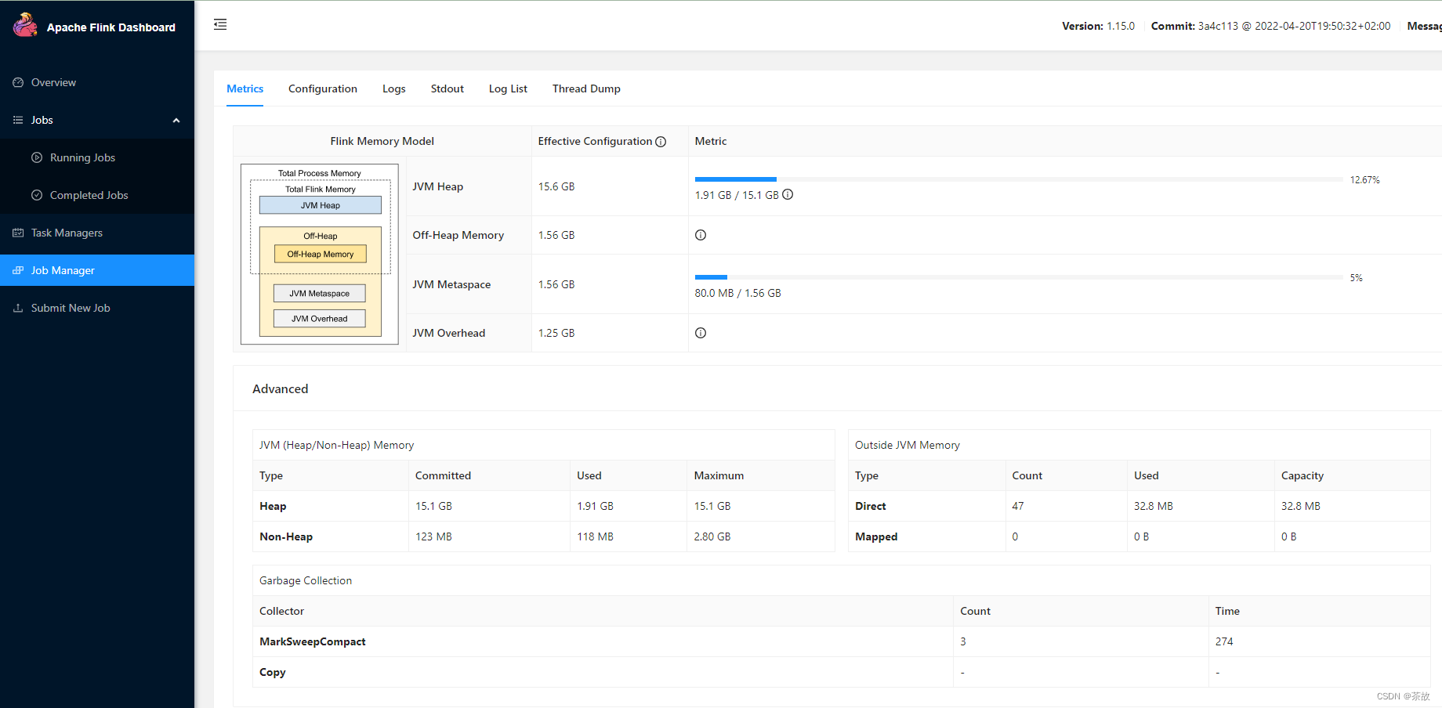Click the 15.6 GB JVM Heap configuration value

pyautogui.click(x=556, y=186)
